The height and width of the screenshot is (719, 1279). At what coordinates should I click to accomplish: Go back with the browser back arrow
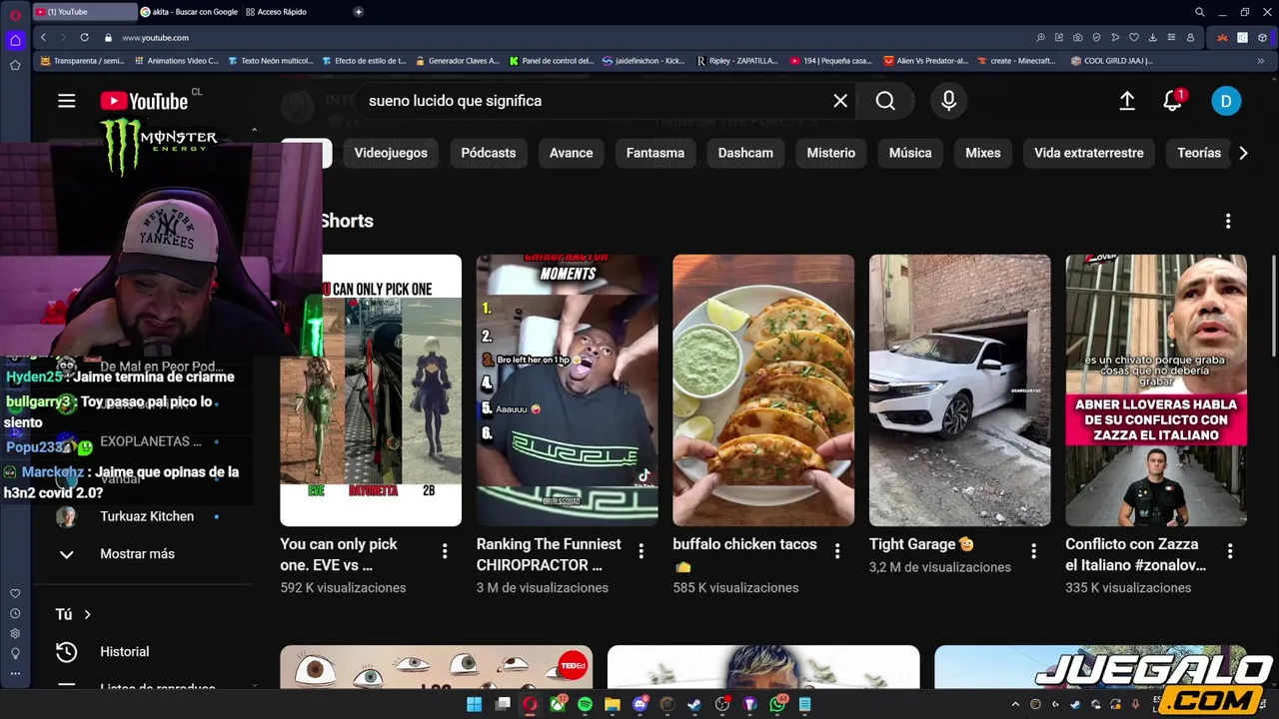point(43,37)
